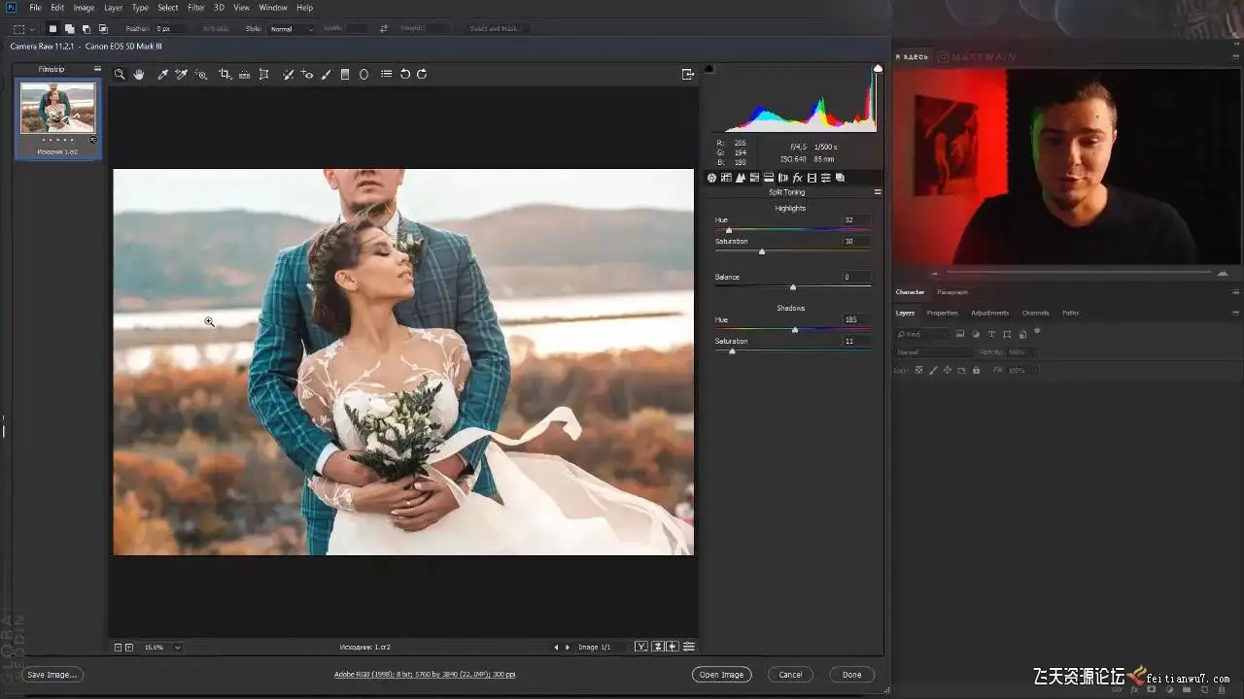This screenshot has width=1244, height=699.
Task: Open the zoom level dropdown
Action: (x=177, y=648)
